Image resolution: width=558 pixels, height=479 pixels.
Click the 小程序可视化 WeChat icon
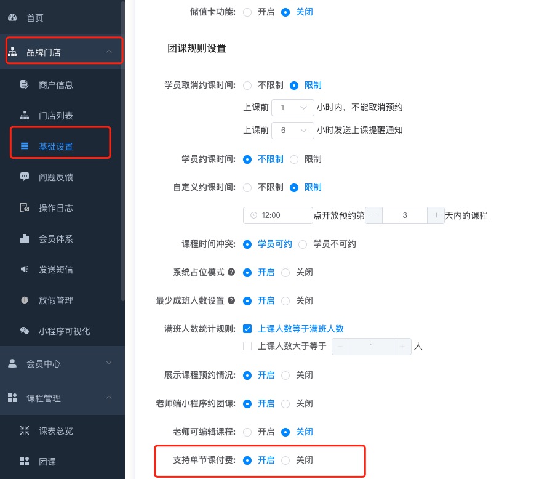tap(25, 331)
